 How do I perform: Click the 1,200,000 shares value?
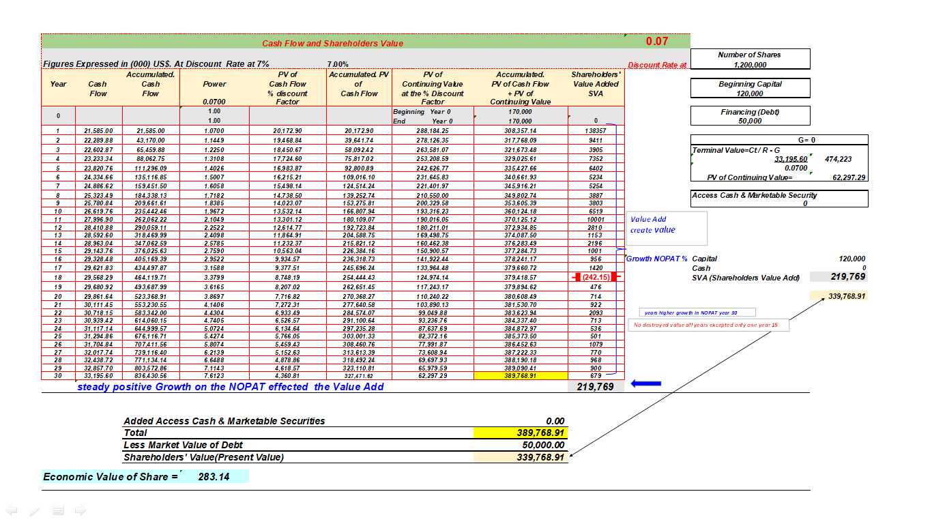tap(750, 65)
